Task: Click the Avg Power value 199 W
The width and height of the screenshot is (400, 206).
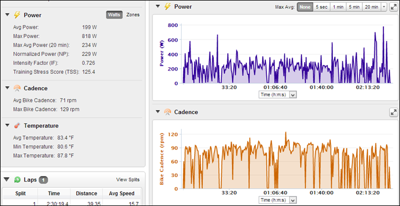Action: 90,27
